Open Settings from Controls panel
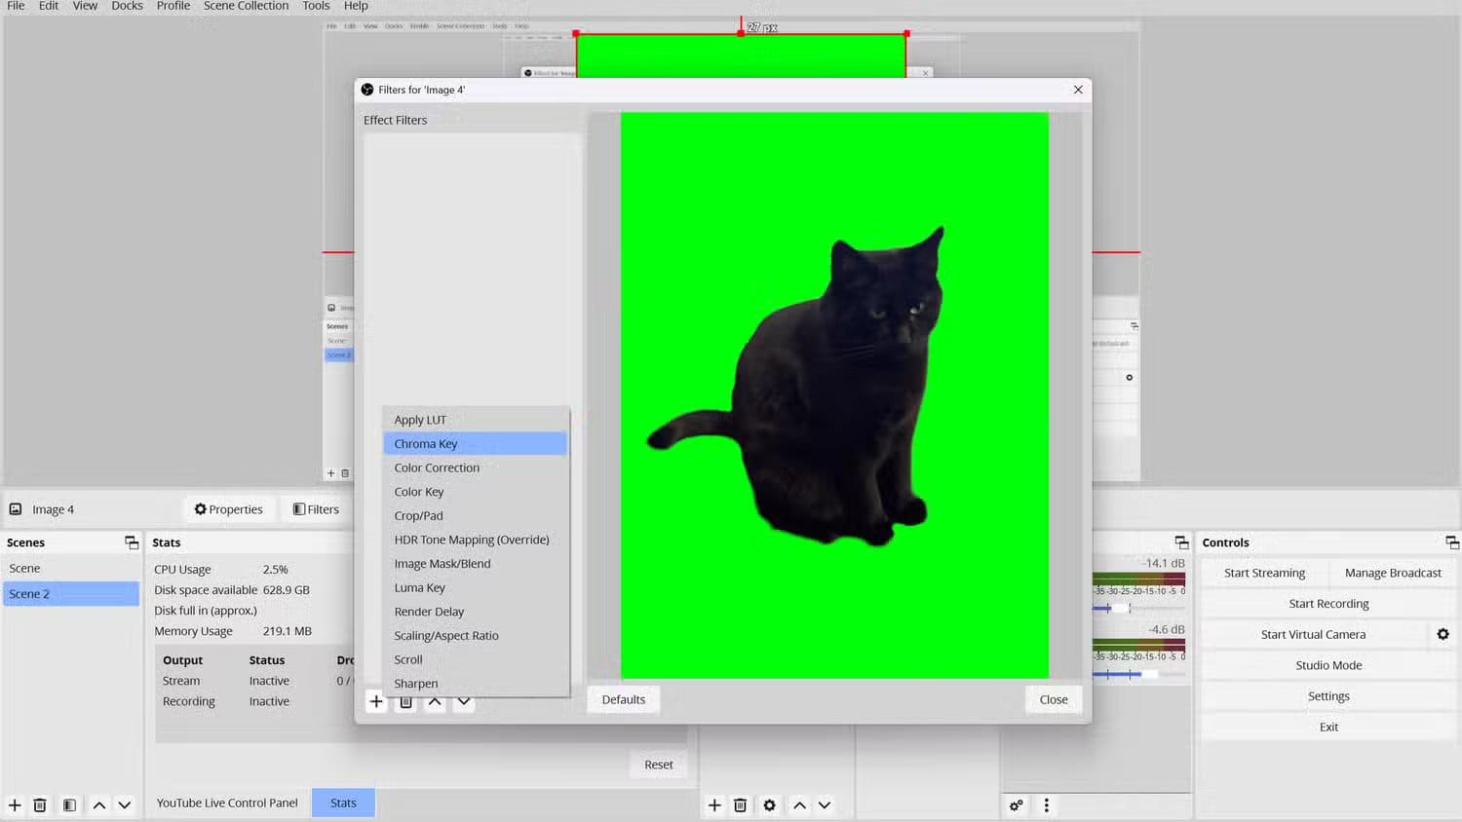Screen dimensions: 1462x822 pyautogui.click(x=1328, y=696)
